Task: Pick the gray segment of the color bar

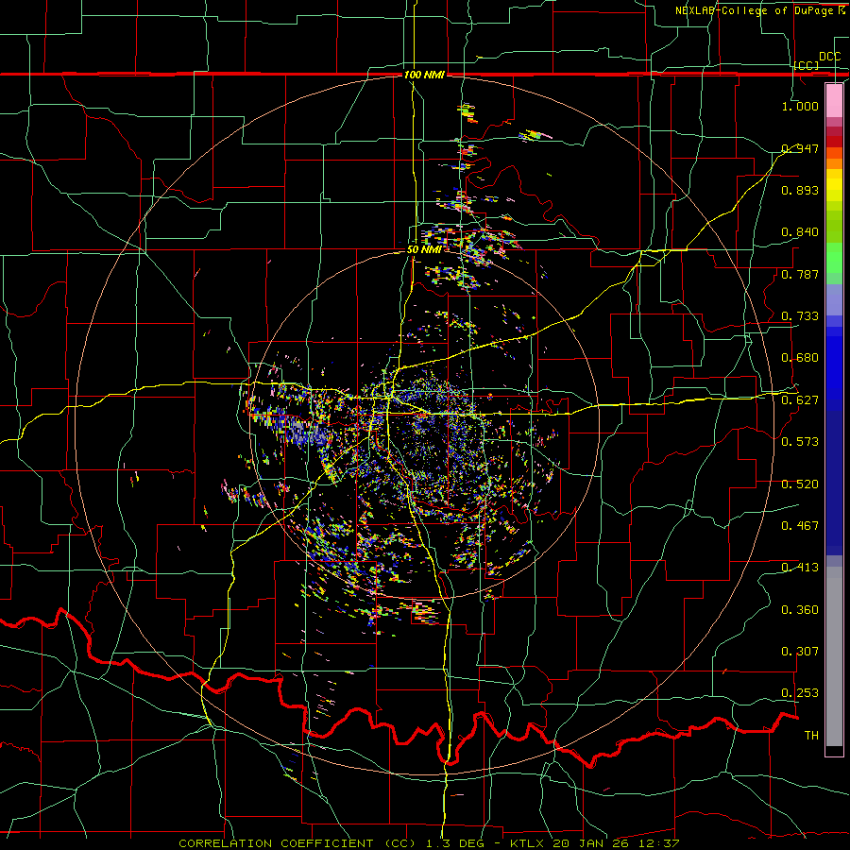Action: coord(834,656)
